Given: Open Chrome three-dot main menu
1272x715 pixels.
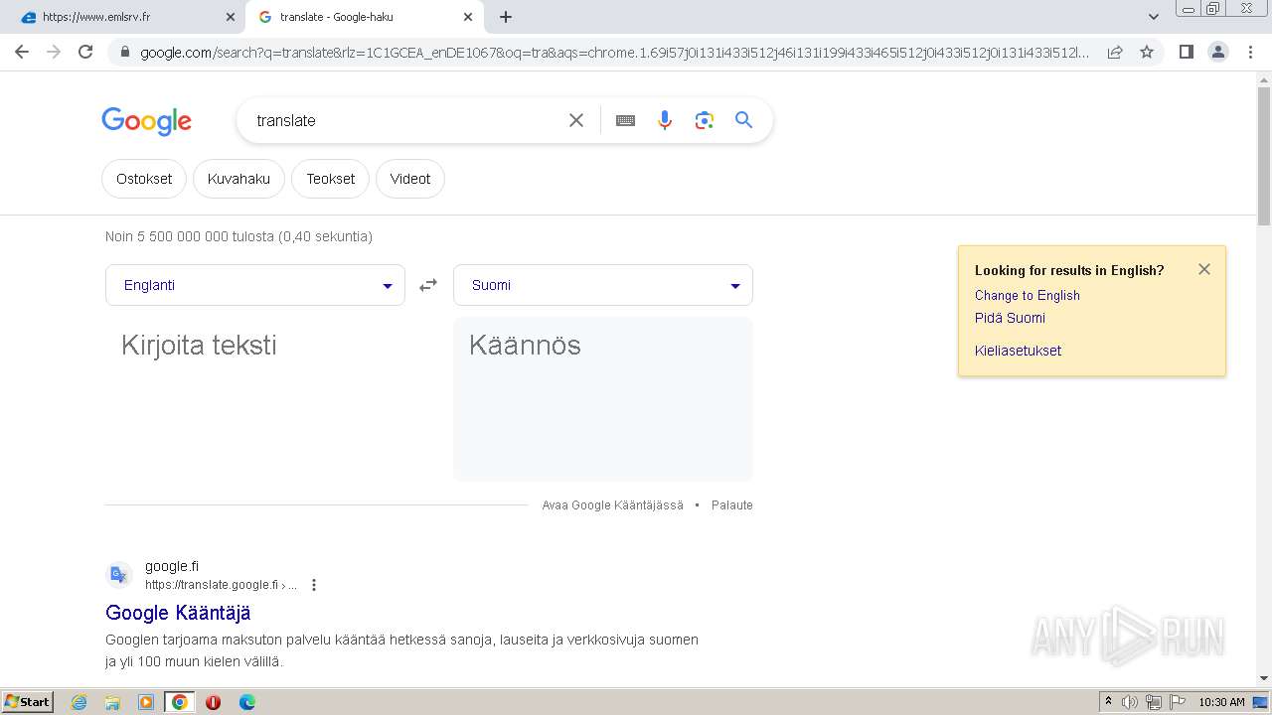Looking at the screenshot, I should [1251, 52].
